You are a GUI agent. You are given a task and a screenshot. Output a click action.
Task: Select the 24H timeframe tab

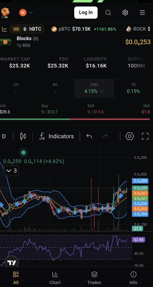tap(94, 88)
